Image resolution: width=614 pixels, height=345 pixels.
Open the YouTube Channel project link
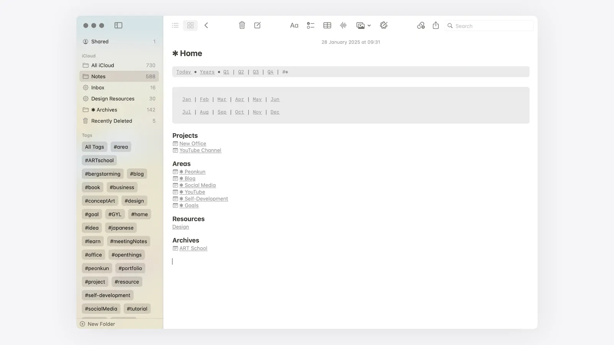click(x=200, y=150)
